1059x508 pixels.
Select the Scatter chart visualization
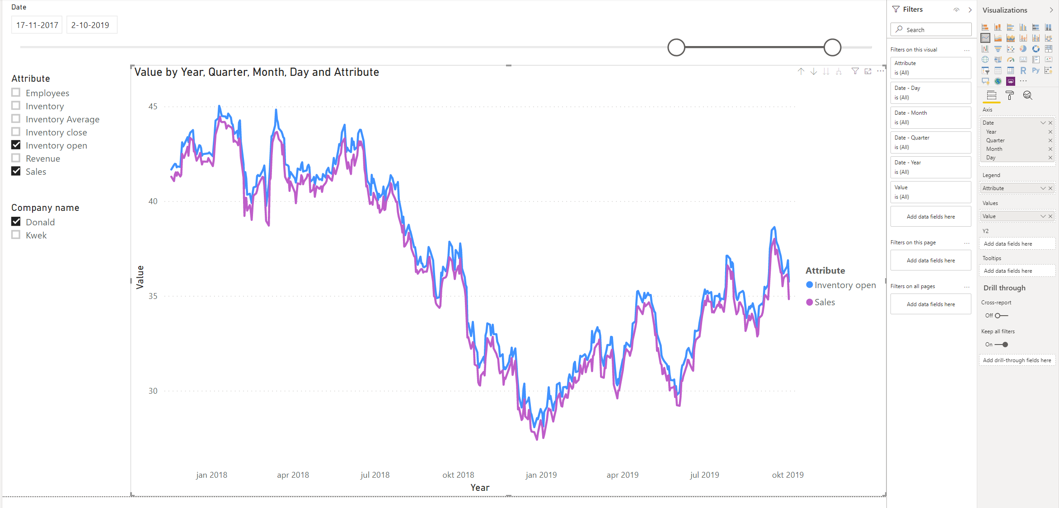tap(1011, 49)
